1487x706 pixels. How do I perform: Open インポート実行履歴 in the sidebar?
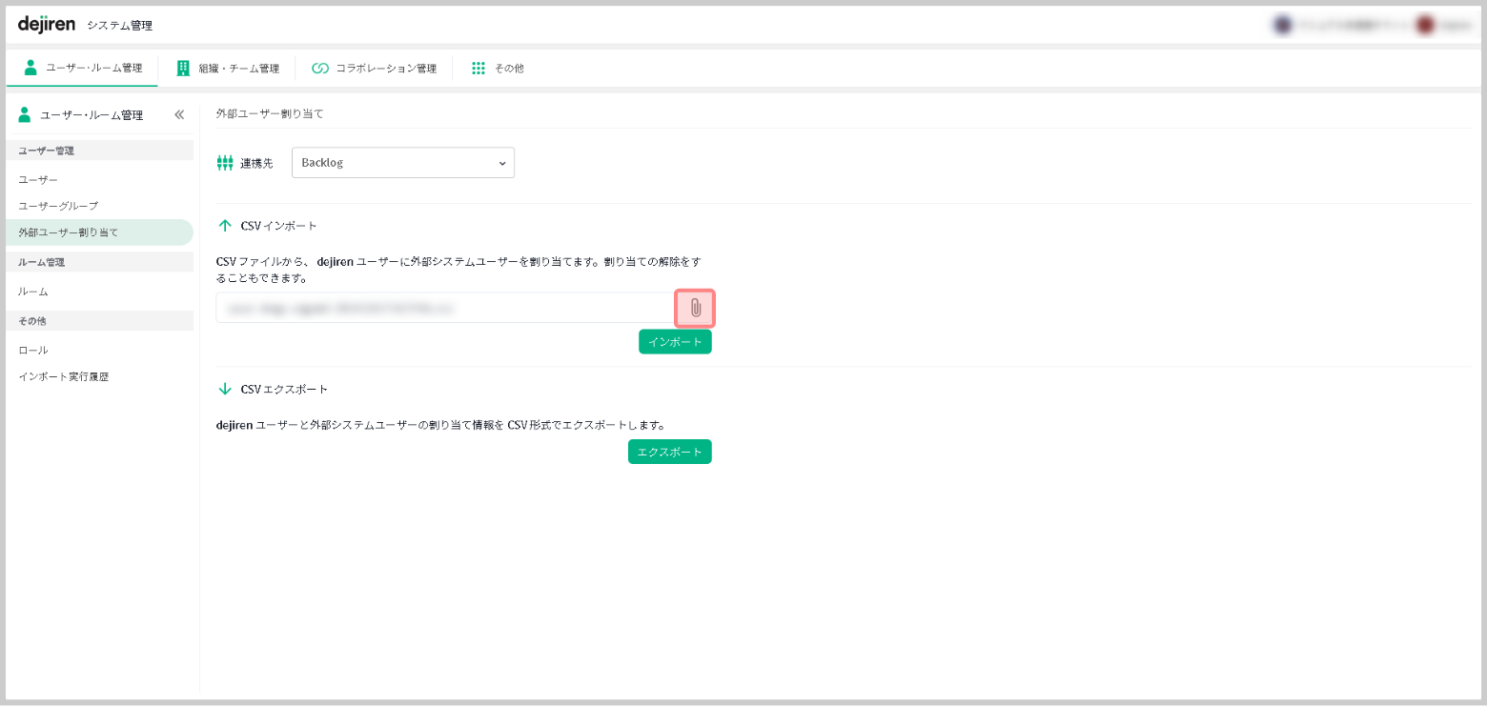tap(99, 376)
